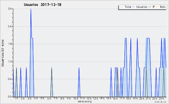Click the 3 h tick label
The height and width of the screenshot is (104, 169).
pyautogui.click(x=29, y=99)
